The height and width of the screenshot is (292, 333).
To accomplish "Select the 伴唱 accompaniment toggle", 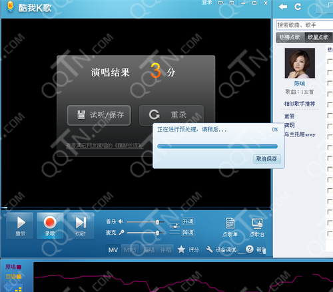I will coord(166,250).
